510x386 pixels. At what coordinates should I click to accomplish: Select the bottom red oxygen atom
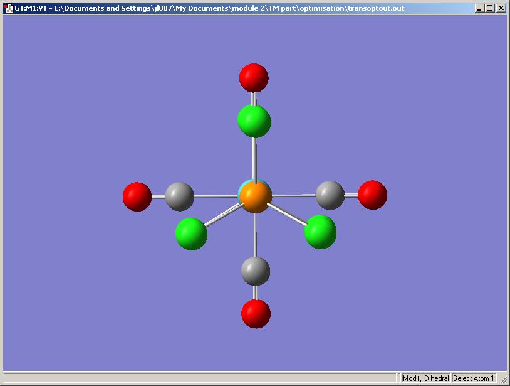point(256,314)
